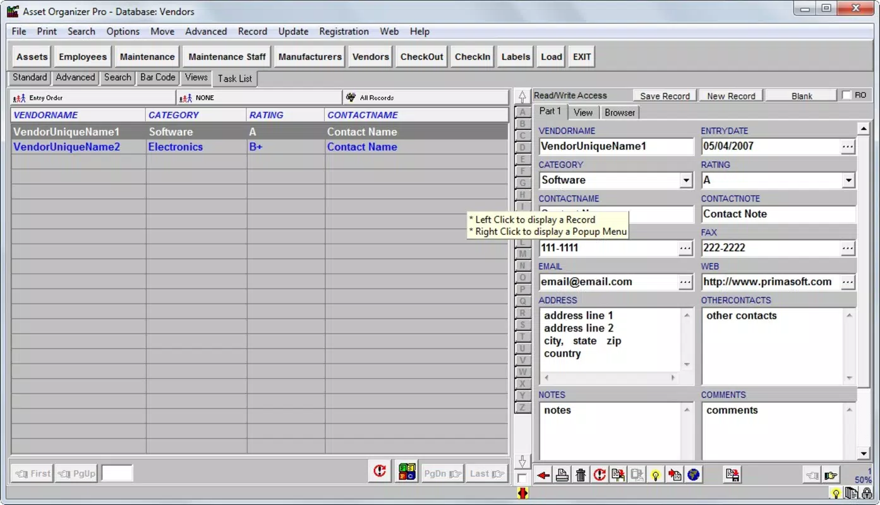Toggle the RO read-only checkbox
This screenshot has height=505, width=880.
tap(847, 95)
